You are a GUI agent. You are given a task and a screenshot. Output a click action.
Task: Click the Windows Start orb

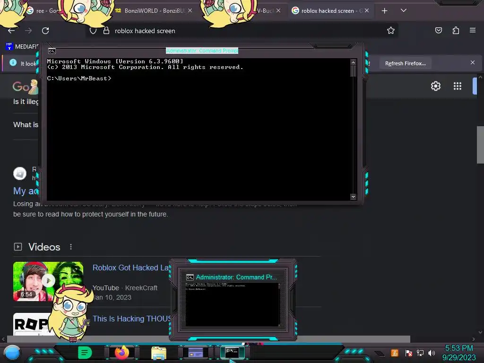(x=12, y=354)
